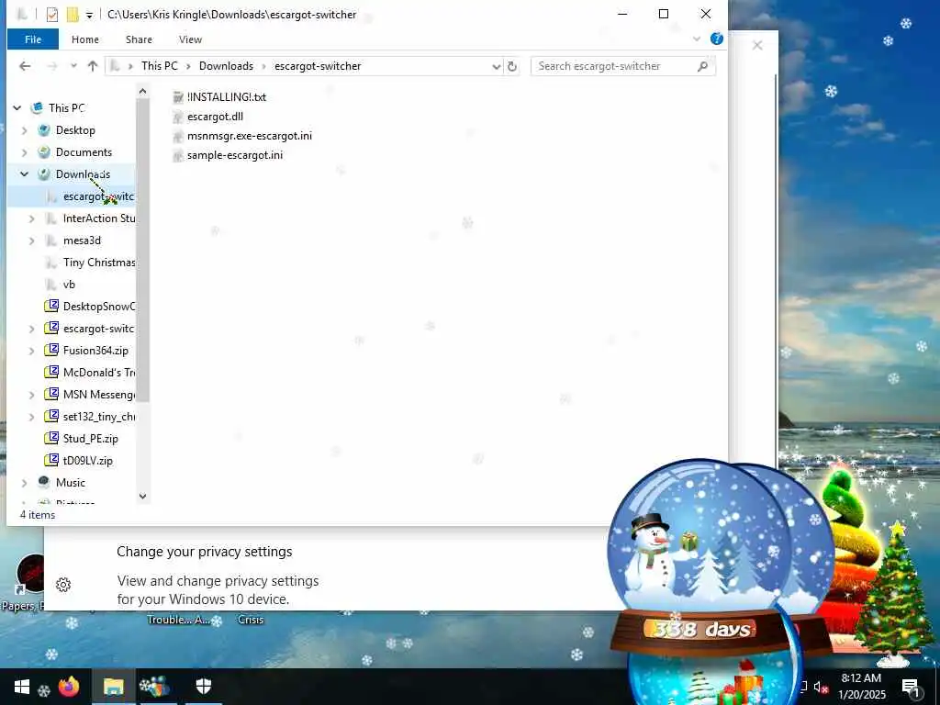Image resolution: width=940 pixels, height=705 pixels.
Task: Click the snowflake icon on the taskbar
Action: (44, 690)
